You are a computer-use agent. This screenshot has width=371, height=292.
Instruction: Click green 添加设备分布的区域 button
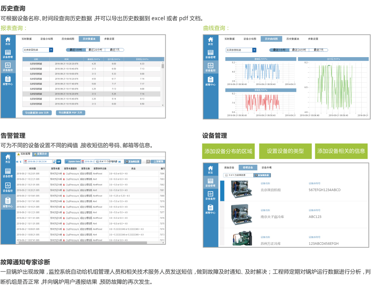coord(228,151)
